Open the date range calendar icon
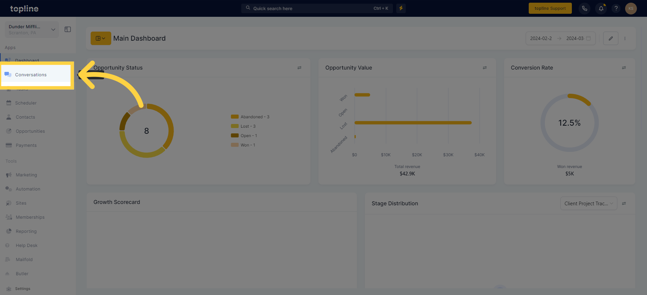Viewport: 647px width, 295px height. (588, 38)
